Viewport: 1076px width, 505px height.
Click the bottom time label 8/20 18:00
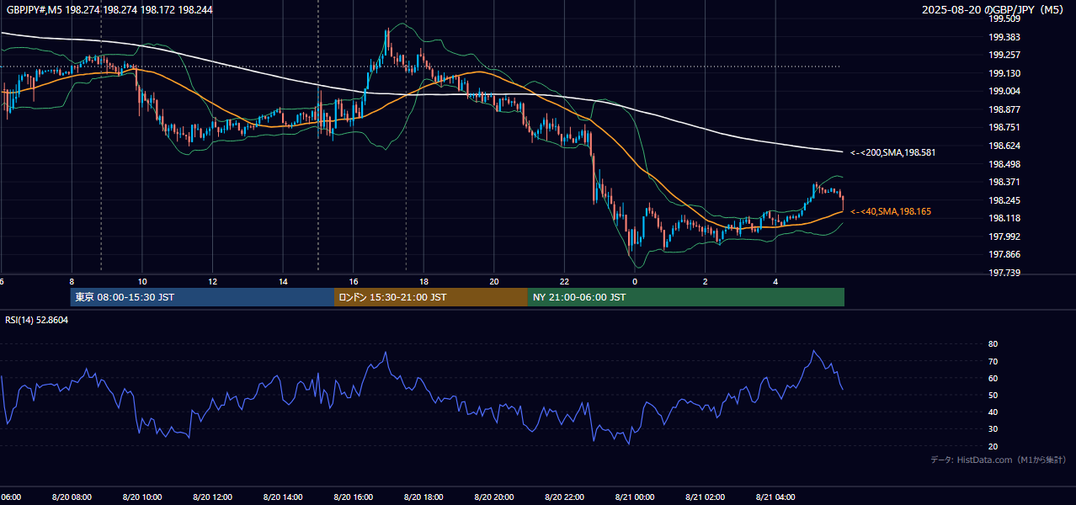423,497
